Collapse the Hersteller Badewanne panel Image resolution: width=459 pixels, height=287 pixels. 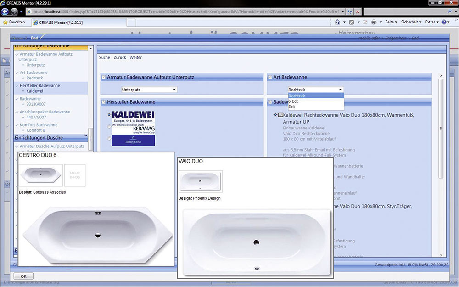[x=103, y=102]
